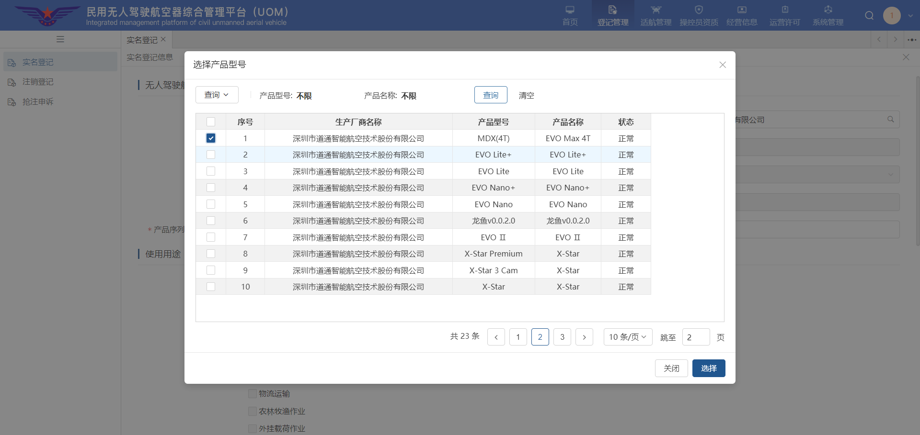The image size is (920, 435).
Task: Click the 清空 clear link
Action: (x=526, y=95)
